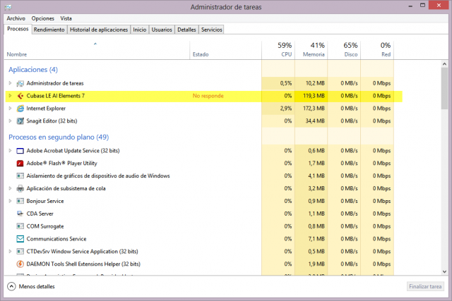The image size is (452, 301).
Task: Switch to Historial de aplicaciones tab
Action: click(x=99, y=30)
